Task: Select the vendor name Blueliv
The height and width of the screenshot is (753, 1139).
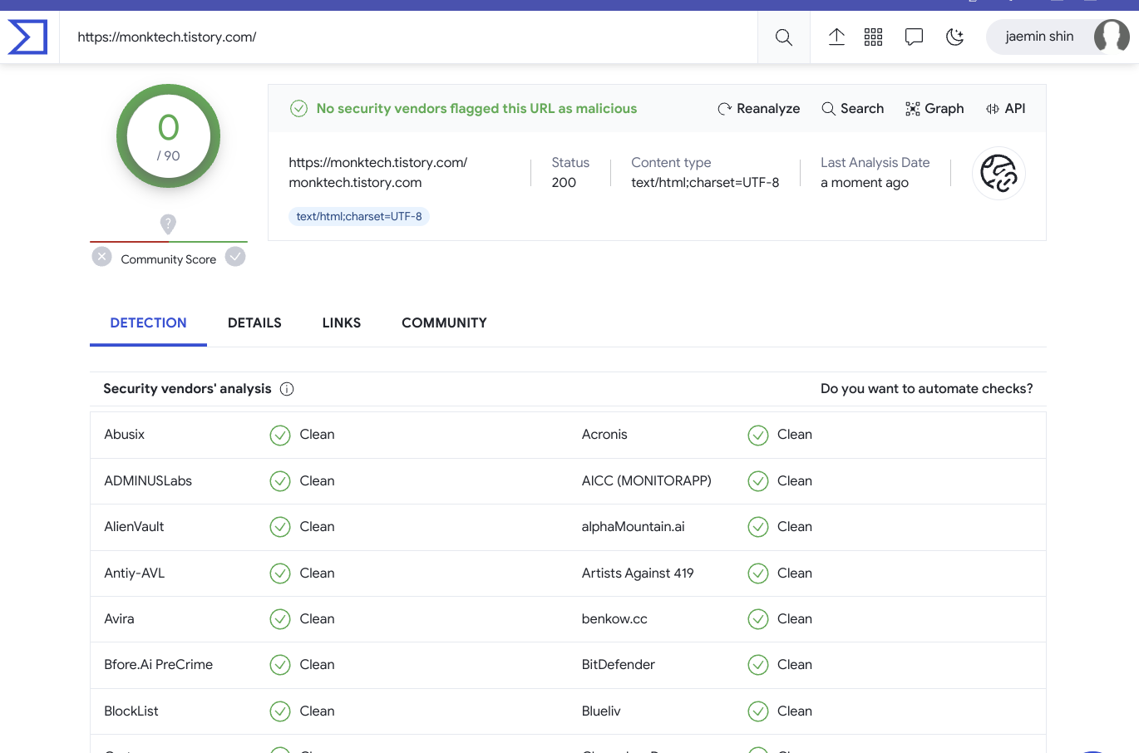Action: pyautogui.click(x=601, y=711)
